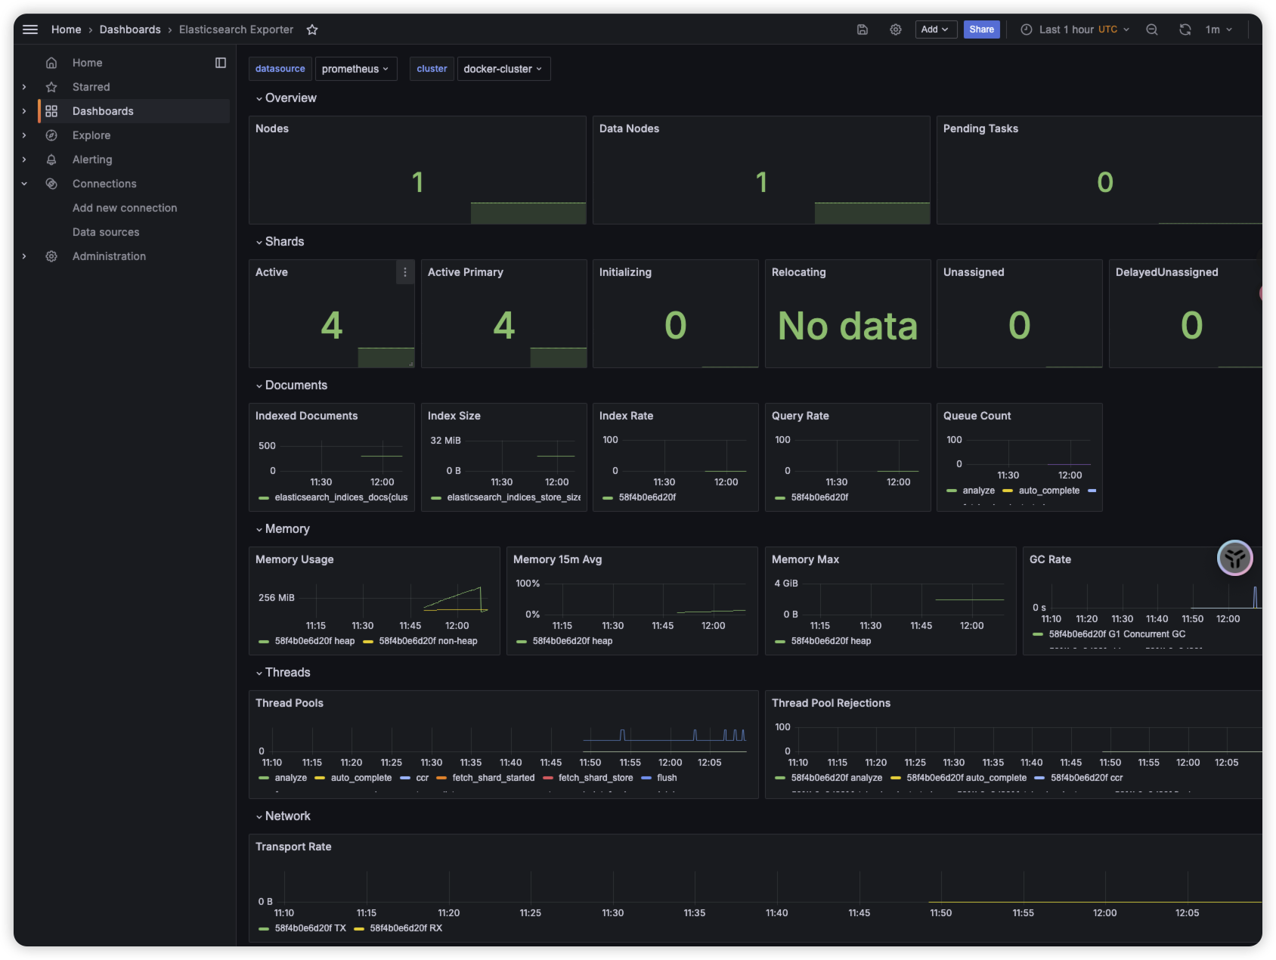Collapse the Shards row
This screenshot has width=1276, height=960.
[280, 242]
